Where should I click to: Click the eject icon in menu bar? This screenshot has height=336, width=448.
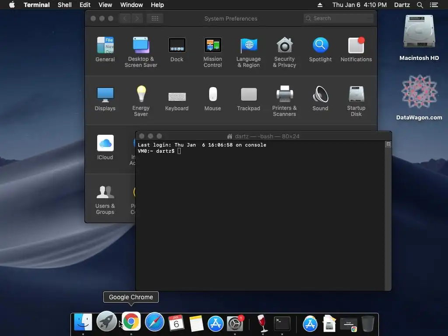pos(320,5)
